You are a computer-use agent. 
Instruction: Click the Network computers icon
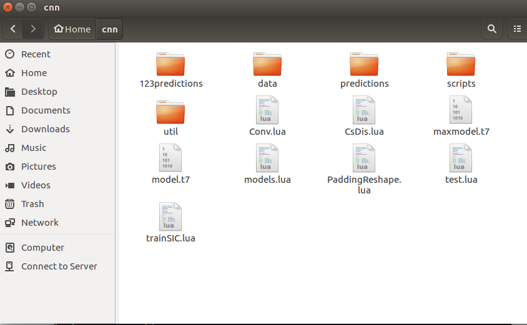click(x=10, y=223)
